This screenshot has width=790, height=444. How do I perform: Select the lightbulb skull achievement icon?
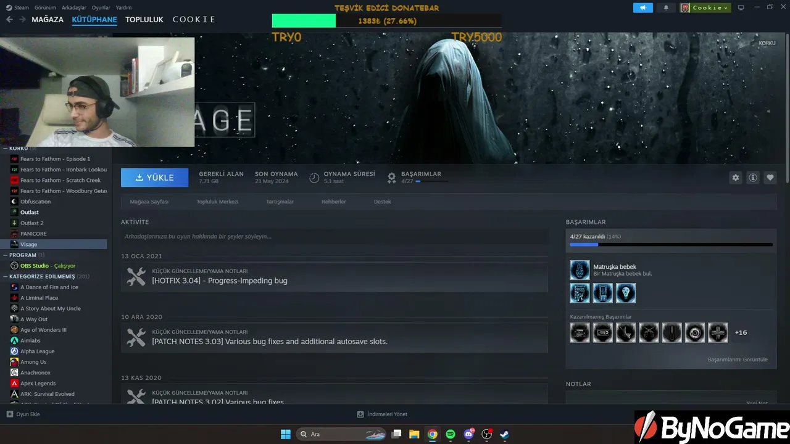point(625,293)
